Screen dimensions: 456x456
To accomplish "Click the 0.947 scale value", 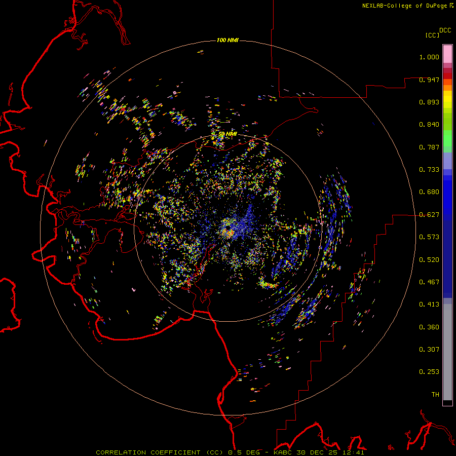I will [429, 80].
